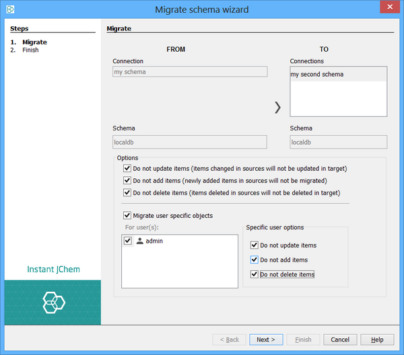Toggle Do not delete items in sources checkbox
This screenshot has width=404, height=355.
(127, 193)
